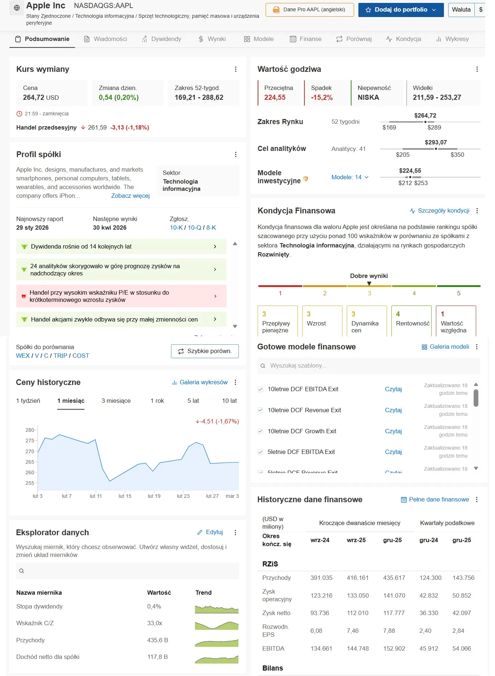This screenshot has height=676, width=495.
Task: Open the 10-K filing link
Action: 176,228
